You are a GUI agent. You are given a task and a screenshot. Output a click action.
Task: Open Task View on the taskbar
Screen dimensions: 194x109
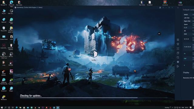(x=13, y=108)
